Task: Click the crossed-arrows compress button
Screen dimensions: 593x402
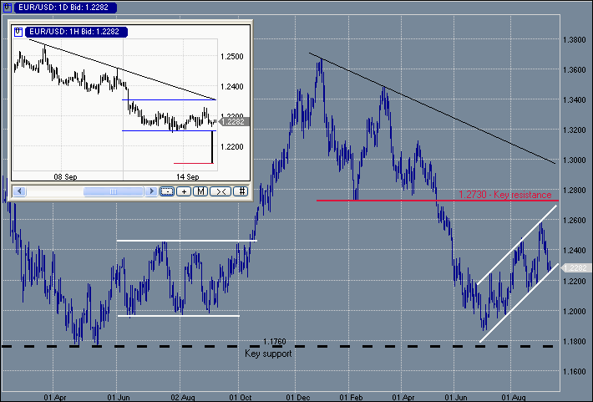Action: coord(220,191)
